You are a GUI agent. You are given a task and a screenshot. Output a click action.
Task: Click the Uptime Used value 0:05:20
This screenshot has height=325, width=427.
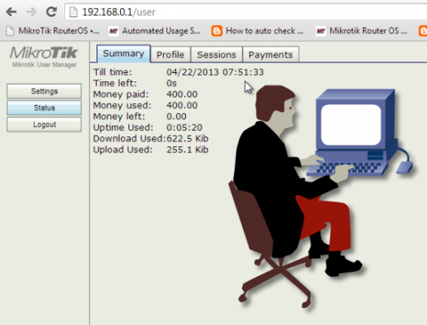click(x=184, y=128)
